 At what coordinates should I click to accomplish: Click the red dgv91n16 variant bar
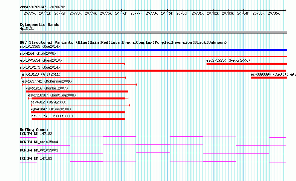tap(77, 91)
